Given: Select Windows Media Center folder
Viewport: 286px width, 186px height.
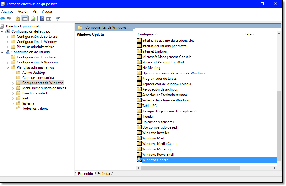Looking at the screenshot, I should tap(160, 144).
